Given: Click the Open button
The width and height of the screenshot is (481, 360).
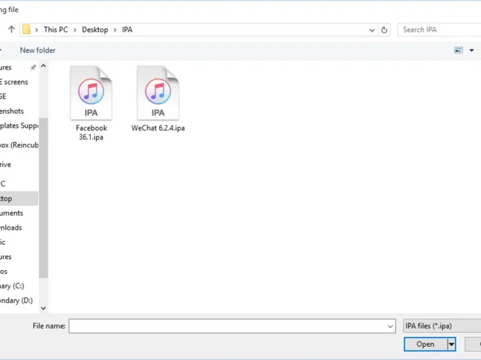Looking at the screenshot, I should [426, 344].
